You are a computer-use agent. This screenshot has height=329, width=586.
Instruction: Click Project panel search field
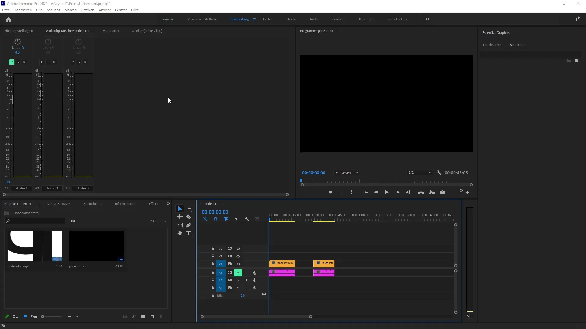35,221
